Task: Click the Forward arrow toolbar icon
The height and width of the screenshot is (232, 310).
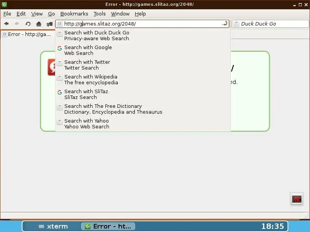Action: point(17,24)
